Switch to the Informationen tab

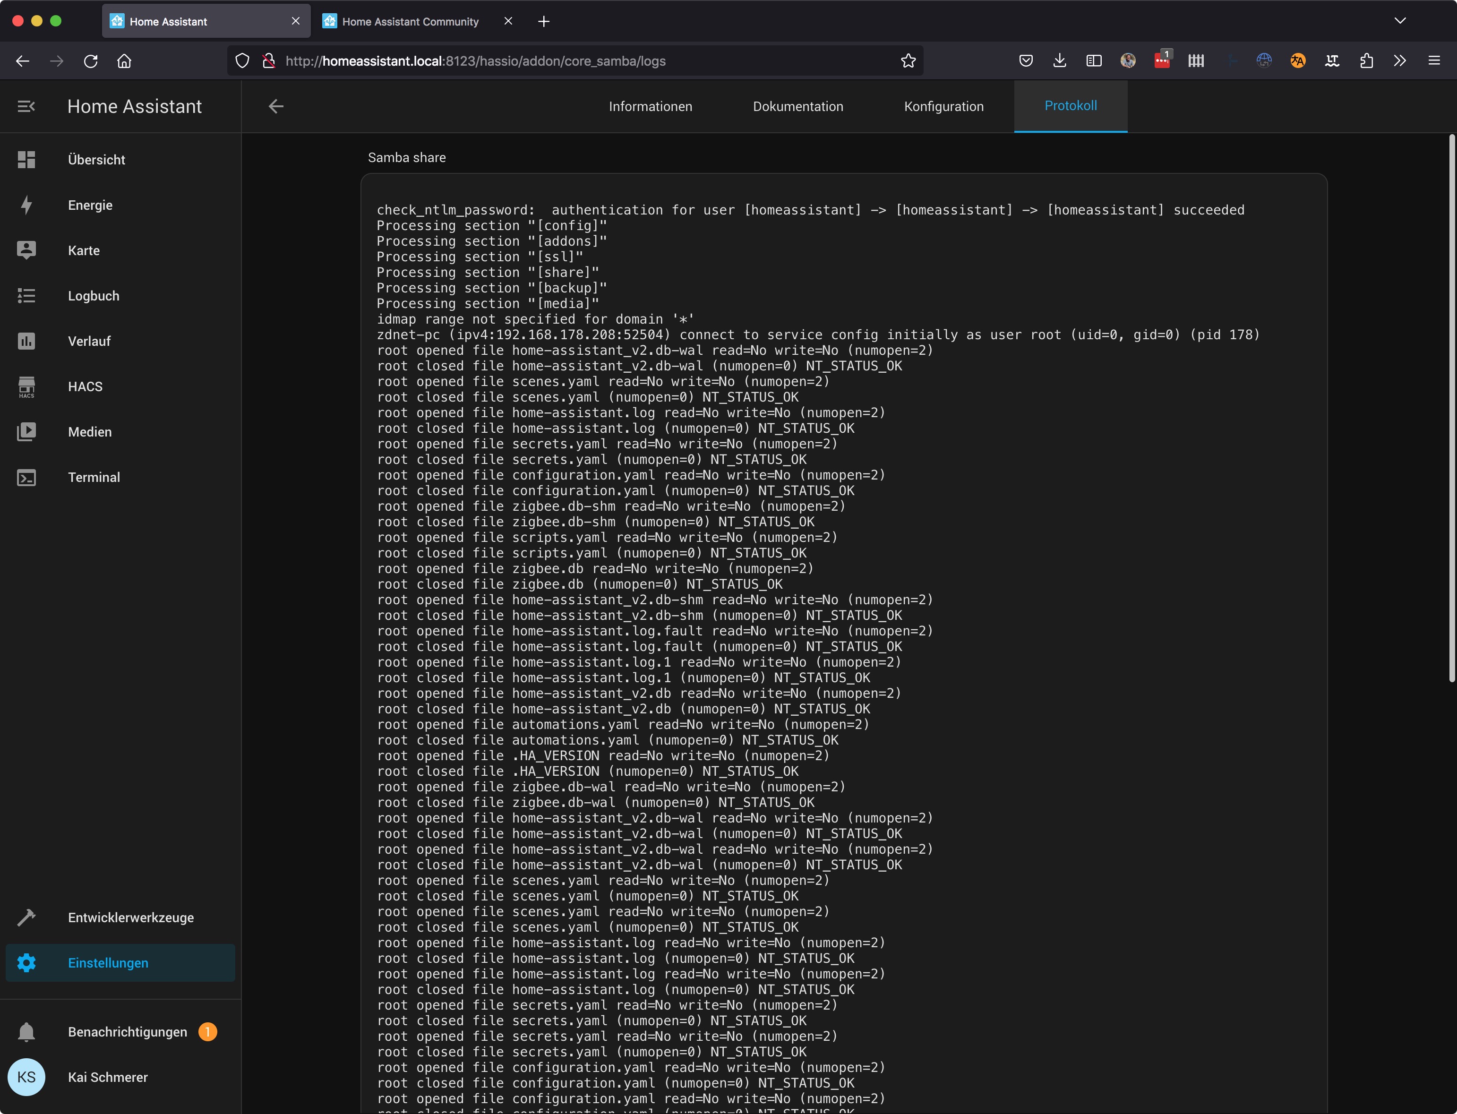650,106
